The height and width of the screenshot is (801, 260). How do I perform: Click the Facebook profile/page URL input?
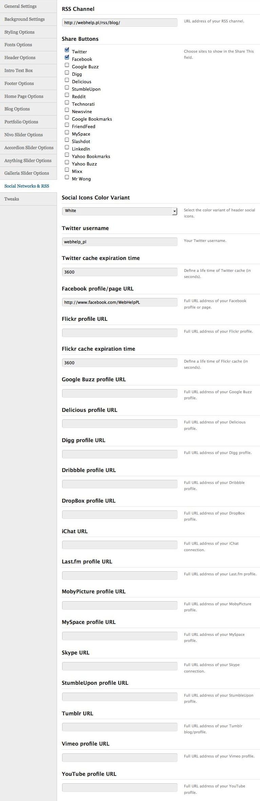[119, 302]
